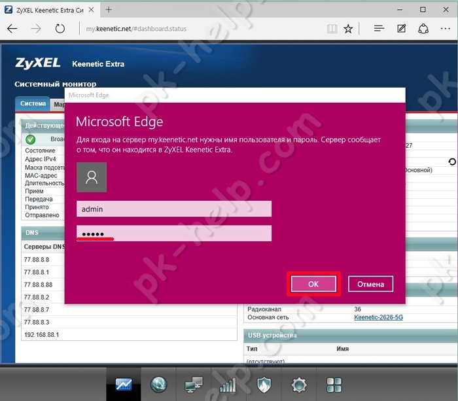The image size is (458, 401).
Task: Open the security shield flame icon
Action: [x=264, y=385]
